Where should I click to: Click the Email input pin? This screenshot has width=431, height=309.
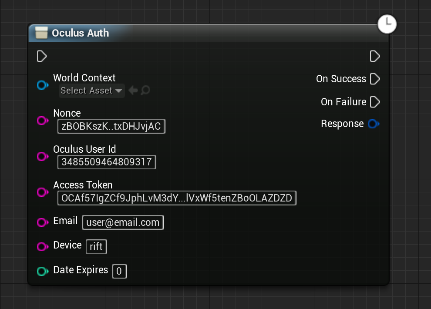point(42,222)
